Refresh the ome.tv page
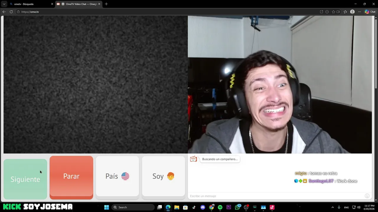378x212 pixels. (11, 12)
